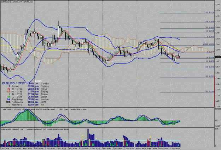Click the Day Range label
Viewport: 221px width, 150px height.
pyautogui.click(x=17, y=99)
